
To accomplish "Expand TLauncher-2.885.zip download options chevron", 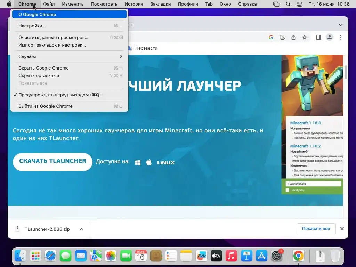I will tap(82, 229).
